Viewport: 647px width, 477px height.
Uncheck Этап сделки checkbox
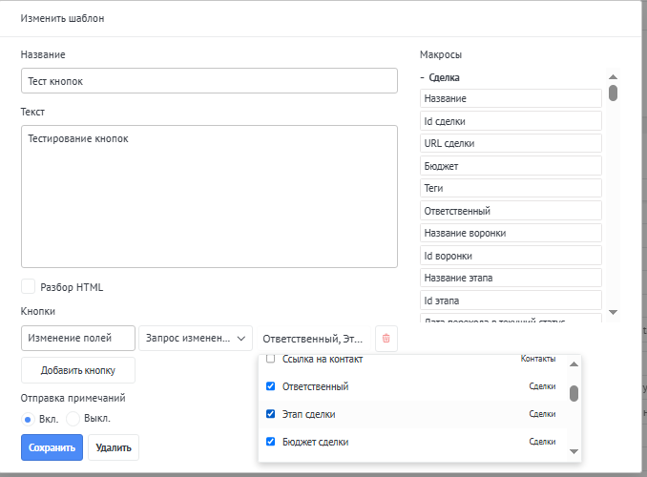[271, 414]
